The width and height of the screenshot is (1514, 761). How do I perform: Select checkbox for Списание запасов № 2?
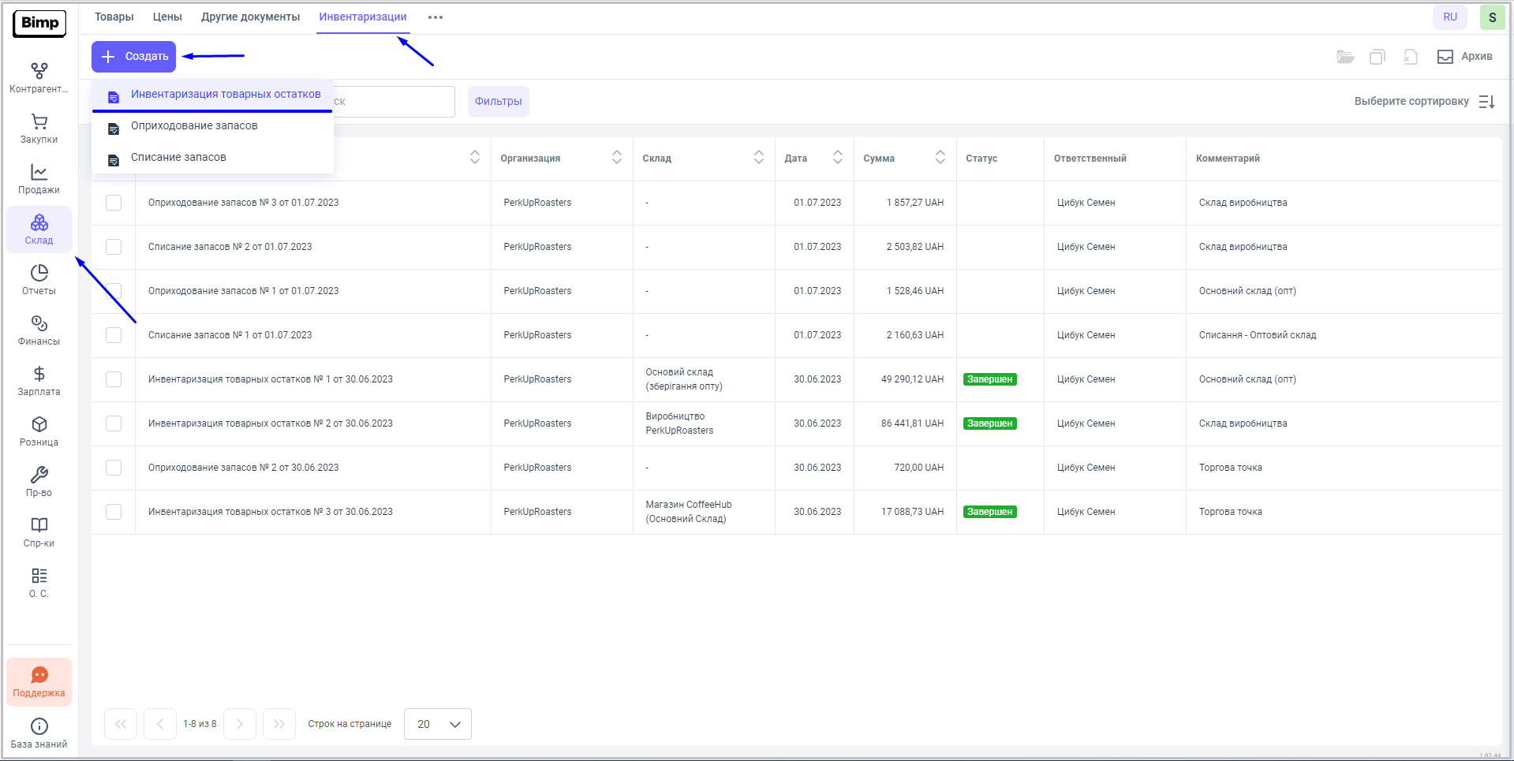coord(114,247)
